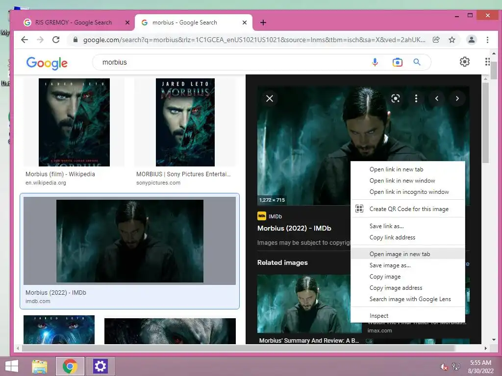Click the muted volume tray icon
Screen dimensions: 502x376
pos(444,367)
